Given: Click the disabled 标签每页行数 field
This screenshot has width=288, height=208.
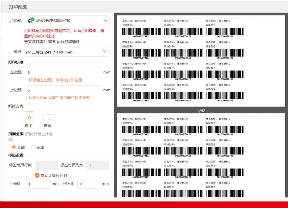Looking at the screenshot, I should [46, 165].
